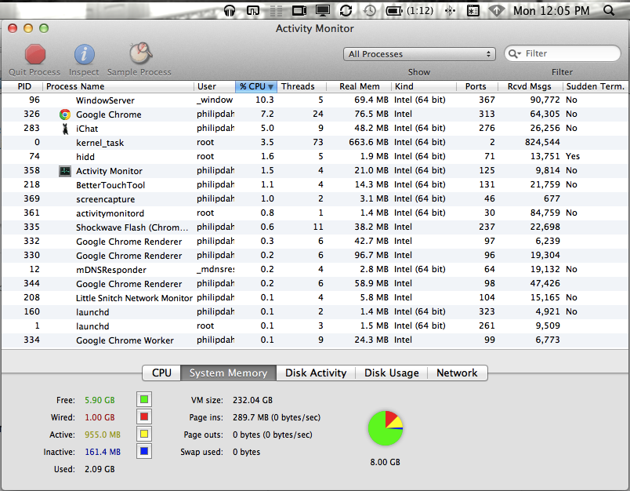This screenshot has height=491, width=630.
Task: Click in the Filter search field
Action: tap(563, 53)
